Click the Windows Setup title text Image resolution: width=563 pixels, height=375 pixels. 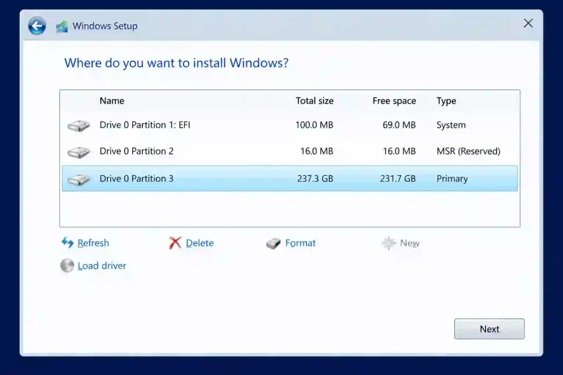click(105, 26)
